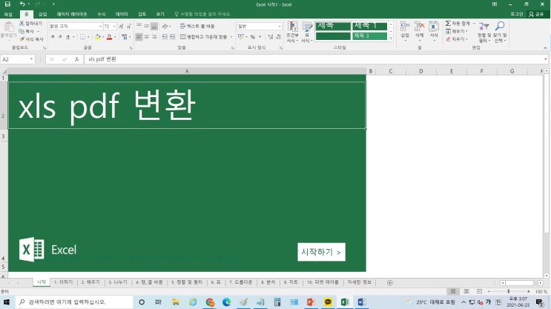Viewport: 551px width, 309px height.
Task: Decrease the font size
Action: point(128,27)
